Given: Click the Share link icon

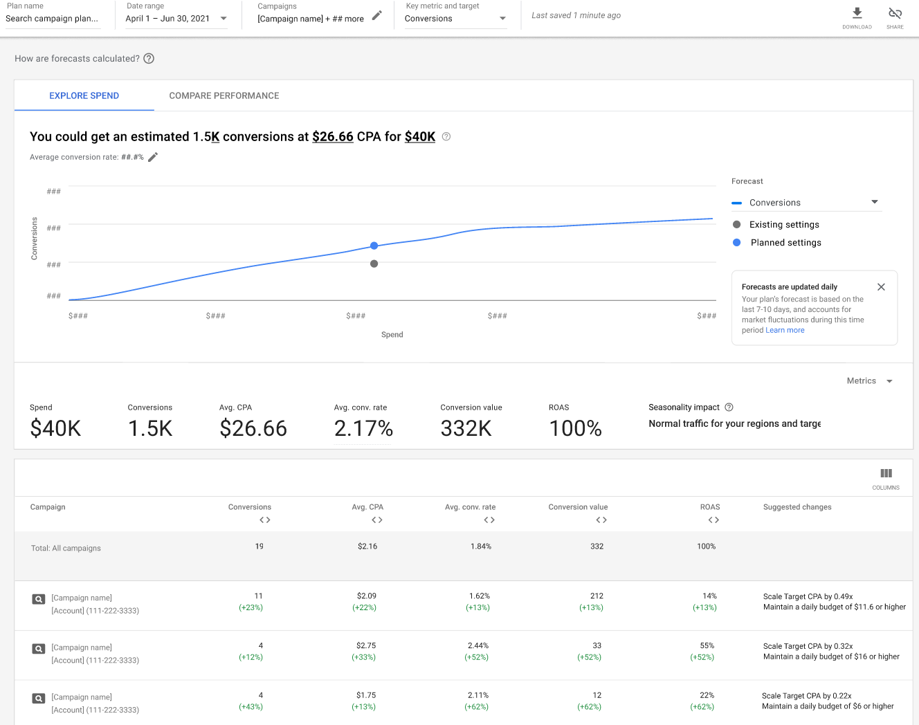Looking at the screenshot, I should click(895, 13).
